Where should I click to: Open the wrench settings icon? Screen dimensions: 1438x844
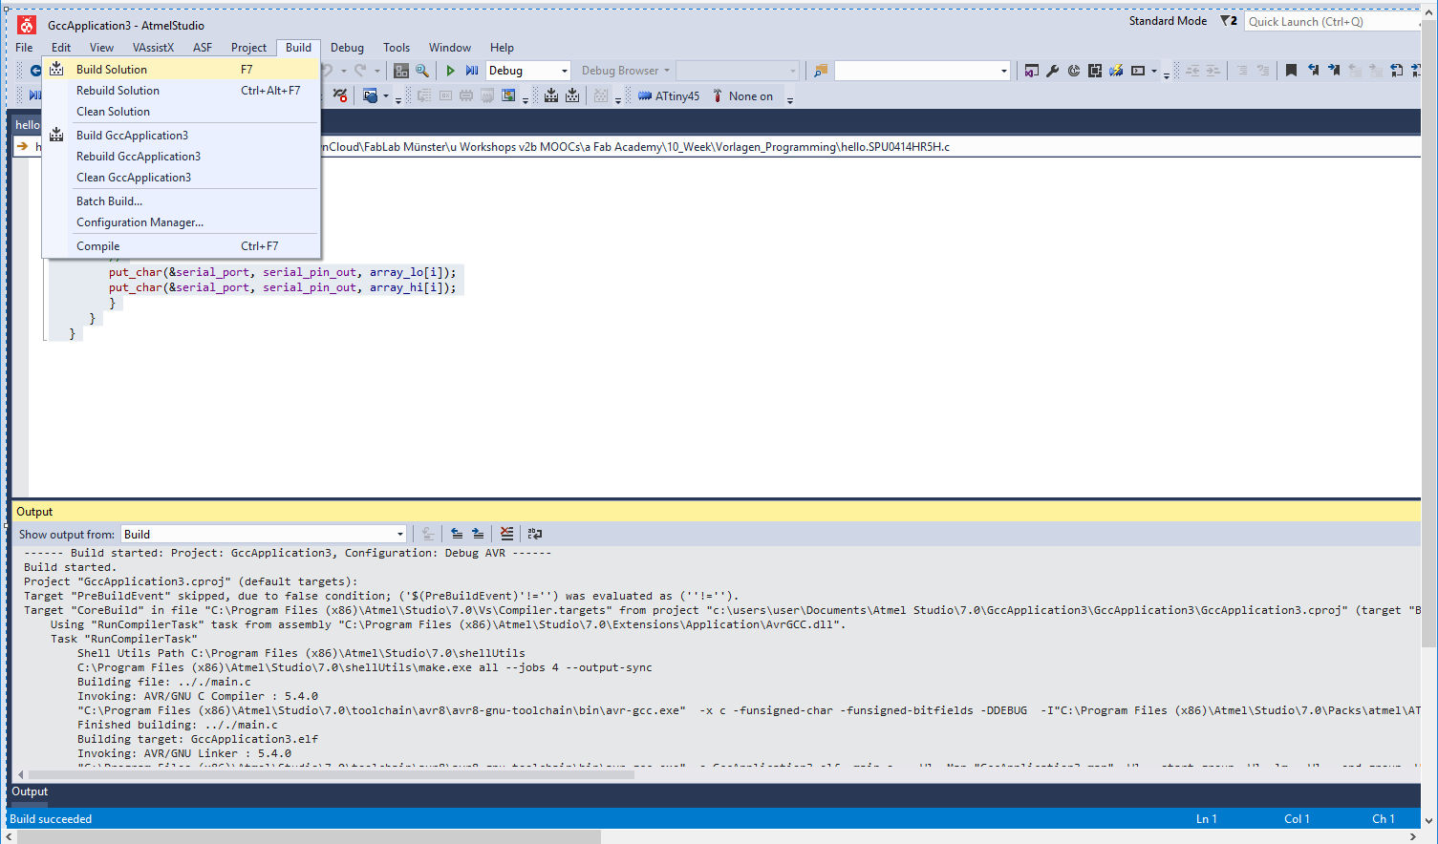[x=1053, y=71]
